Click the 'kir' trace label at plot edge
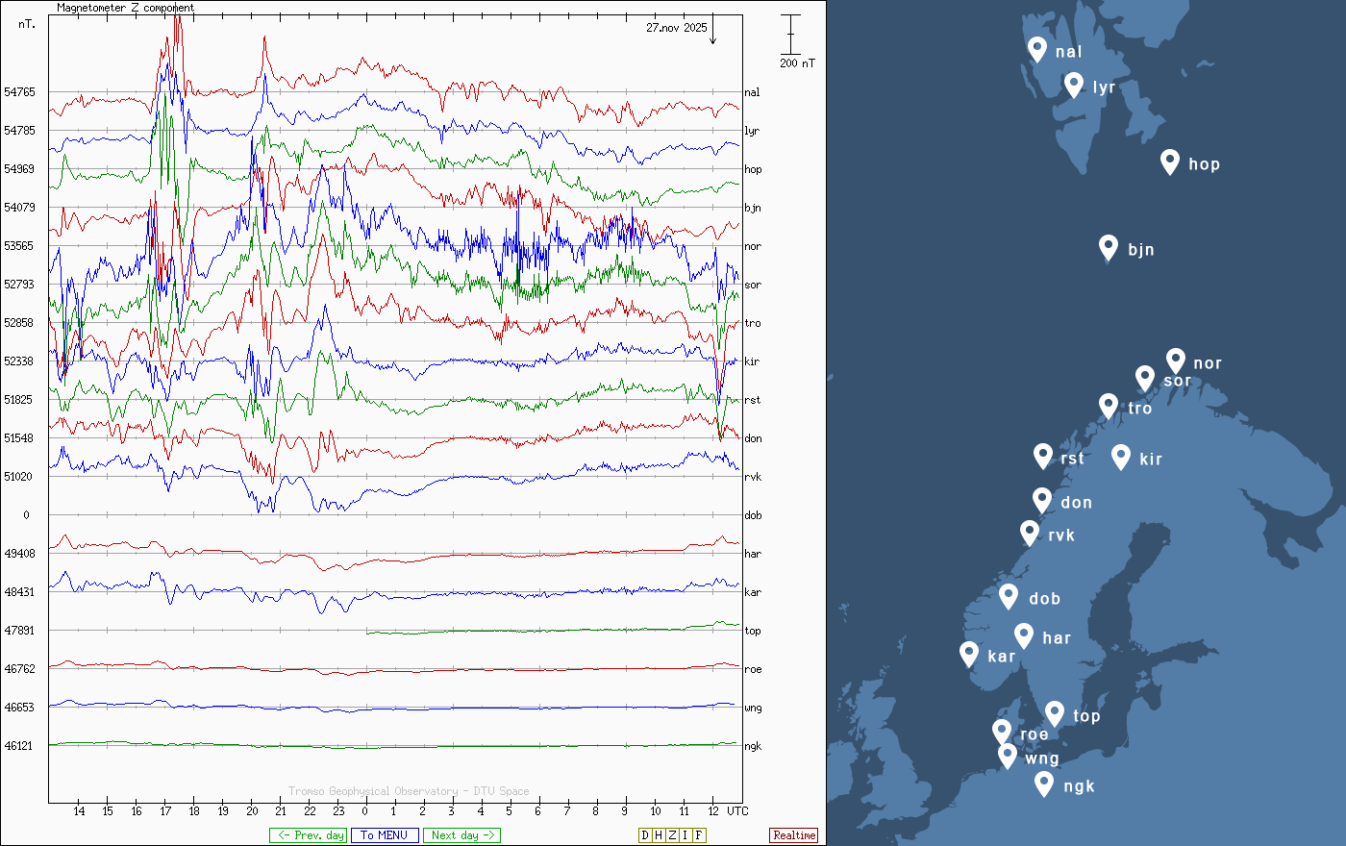The width and height of the screenshot is (1346, 846). [x=752, y=361]
